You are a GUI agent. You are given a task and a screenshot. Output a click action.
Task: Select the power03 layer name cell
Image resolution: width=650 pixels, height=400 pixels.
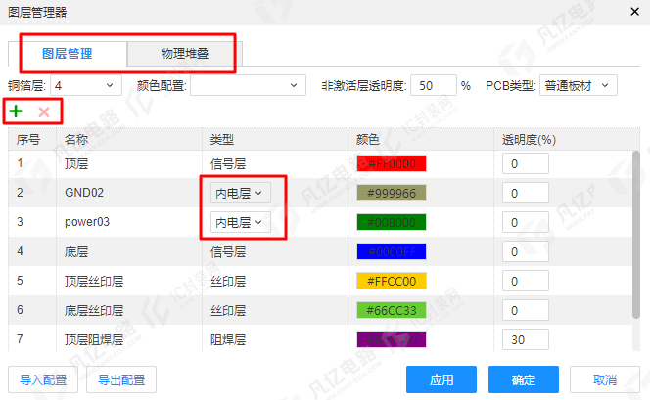[x=129, y=222]
